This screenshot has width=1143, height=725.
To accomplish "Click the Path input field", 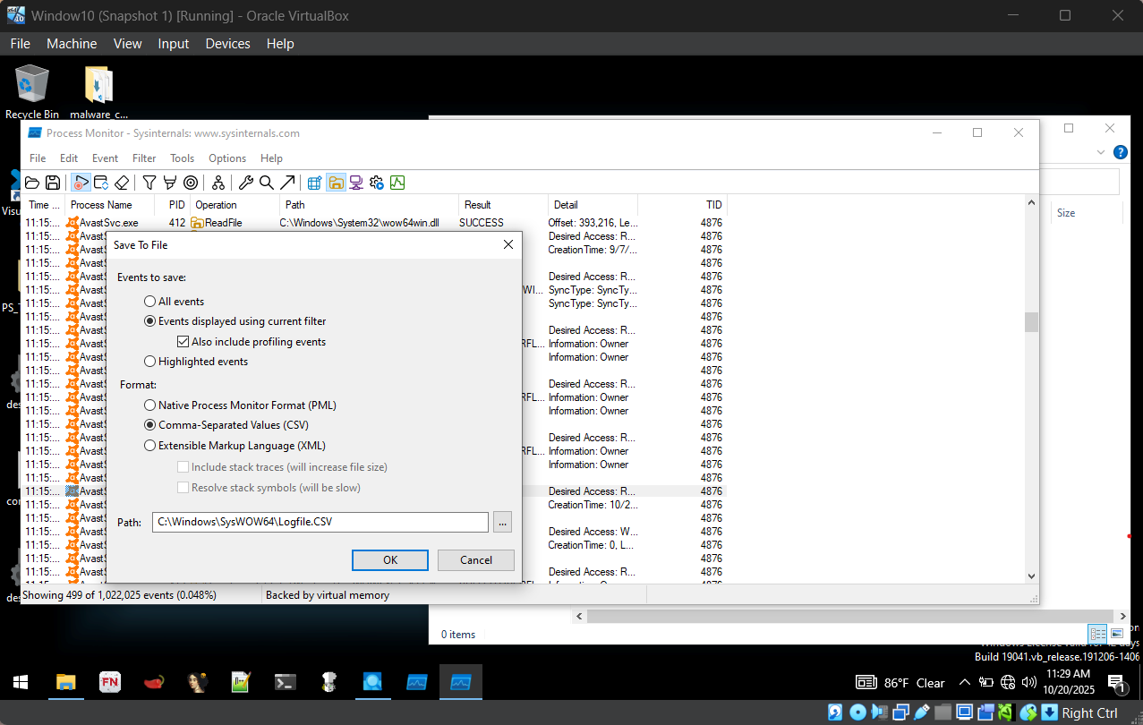I will tap(320, 522).
